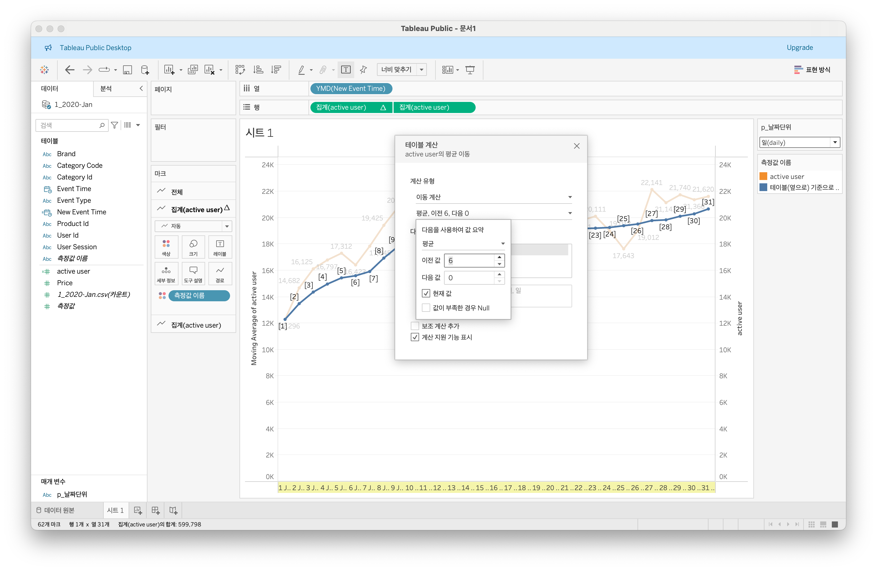The height and width of the screenshot is (571, 877).
Task: Expand the p_날짜단위 일(daily) parameter dropdown
Action: pyautogui.click(x=835, y=143)
